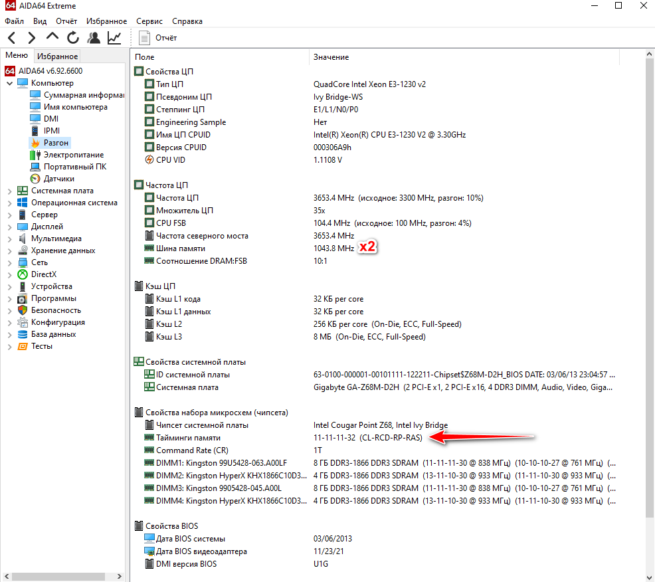Viewport: 655px width, 582px height.
Task: Expand the Мультимедиа tree node
Action: [9, 239]
